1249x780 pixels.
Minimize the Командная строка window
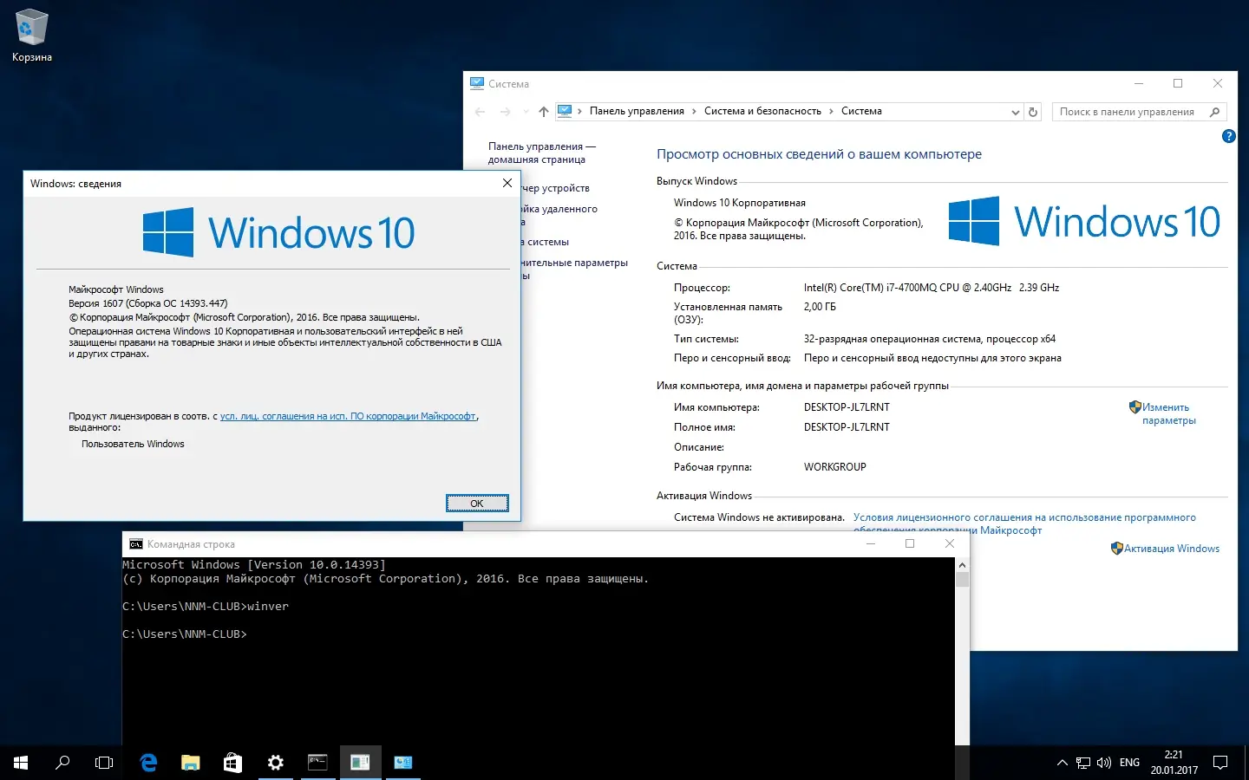[x=871, y=543]
